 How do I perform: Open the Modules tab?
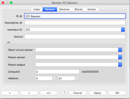point(65,9)
